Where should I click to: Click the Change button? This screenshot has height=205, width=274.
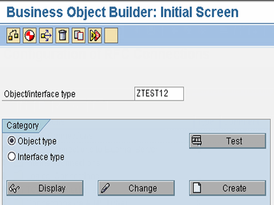point(136,188)
